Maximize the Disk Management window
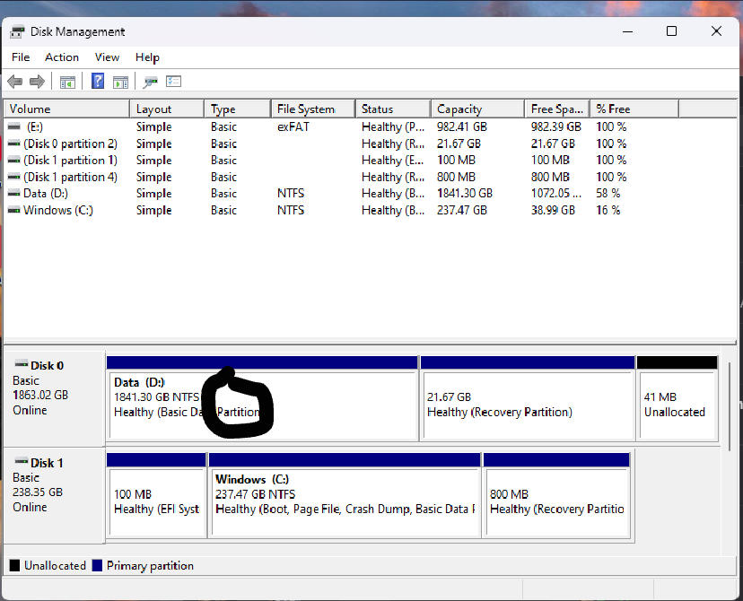Viewport: 743px width, 601px height. [671, 31]
